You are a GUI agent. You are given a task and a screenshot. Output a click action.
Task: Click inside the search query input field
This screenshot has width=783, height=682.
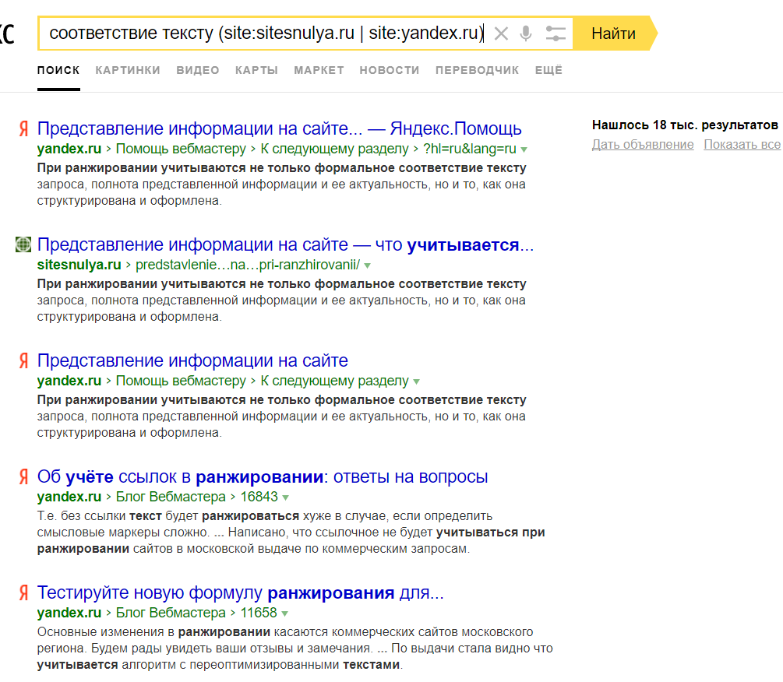tap(265, 33)
